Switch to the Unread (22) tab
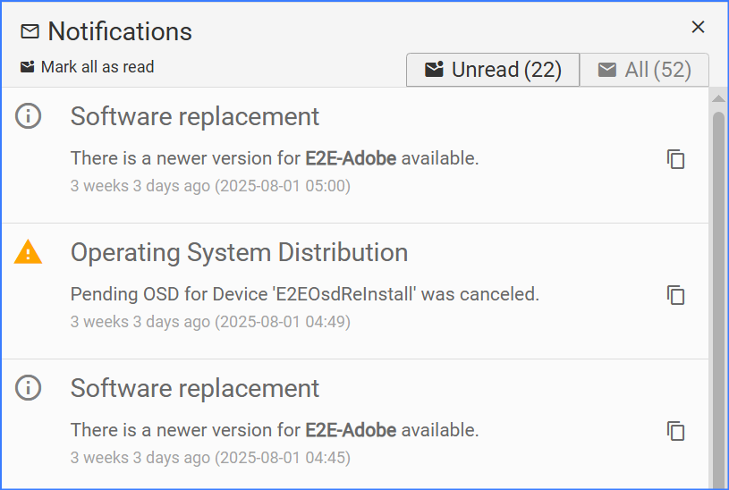 click(493, 70)
